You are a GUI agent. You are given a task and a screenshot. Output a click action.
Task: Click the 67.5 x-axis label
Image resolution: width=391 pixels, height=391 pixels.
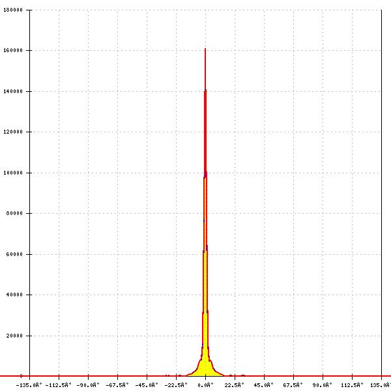[293, 385]
